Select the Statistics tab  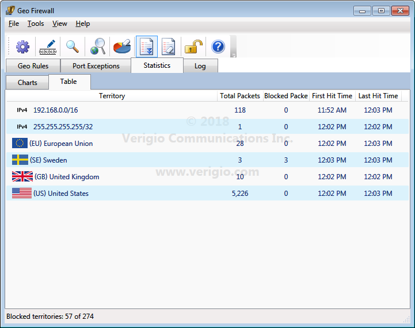157,65
